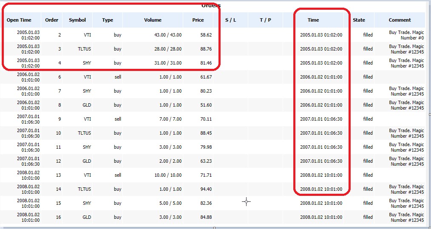Image resolution: width=431 pixels, height=229 pixels.
Task: Click the volume cell 28.00 / 28.00
Action: 168,49
